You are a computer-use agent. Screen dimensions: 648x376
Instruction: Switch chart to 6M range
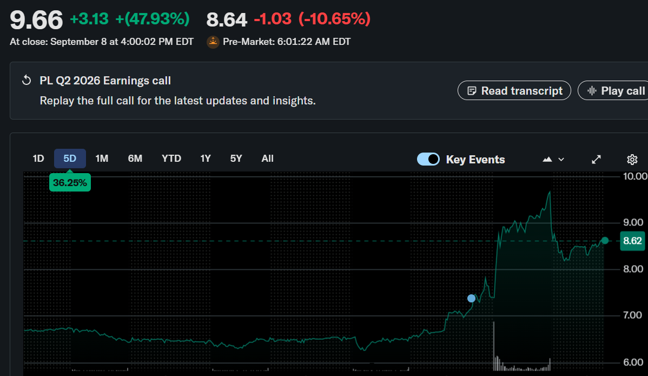coord(135,159)
